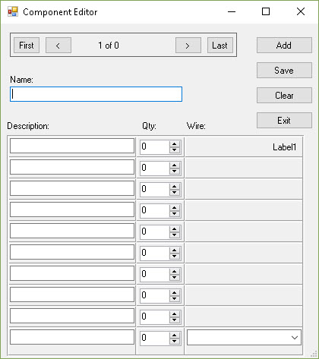Decrease Qty in the Wire dropdown row
Viewport: 319px width, 359px height.
pos(174,341)
